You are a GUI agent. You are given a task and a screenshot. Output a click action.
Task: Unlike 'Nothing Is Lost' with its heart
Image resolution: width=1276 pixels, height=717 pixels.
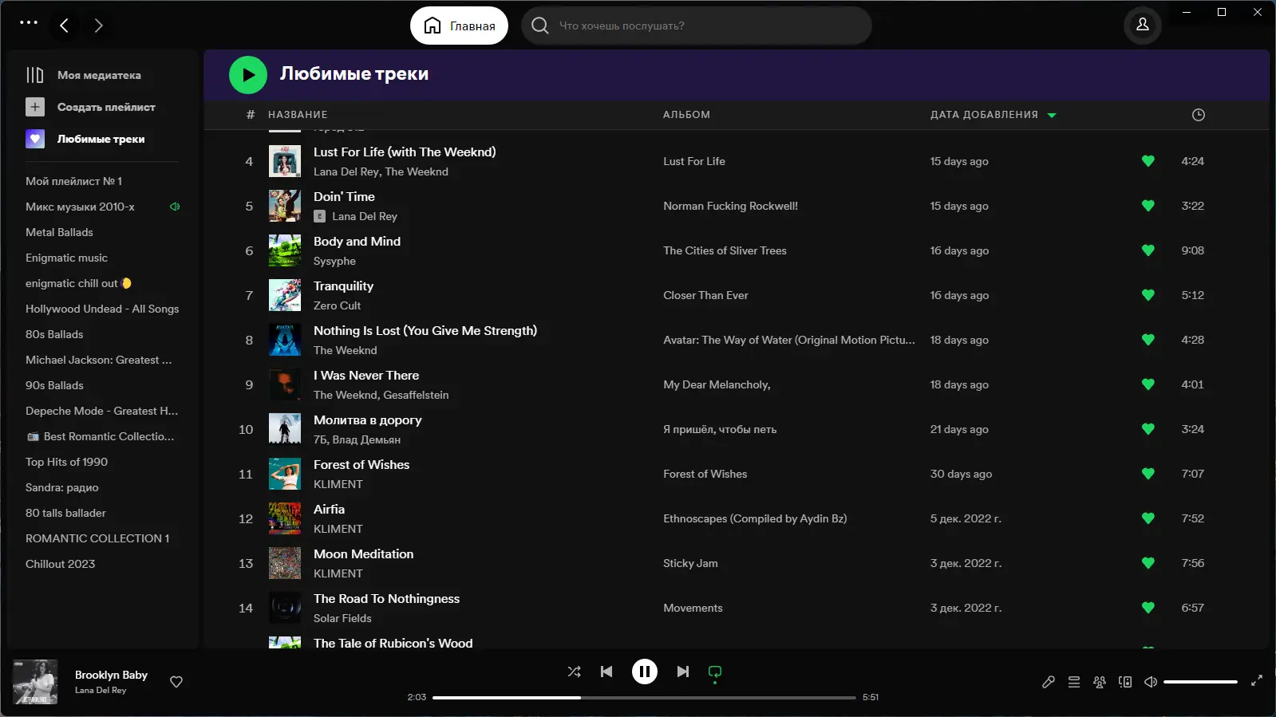[1148, 340]
